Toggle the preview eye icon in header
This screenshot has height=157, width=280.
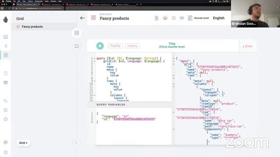182,18
